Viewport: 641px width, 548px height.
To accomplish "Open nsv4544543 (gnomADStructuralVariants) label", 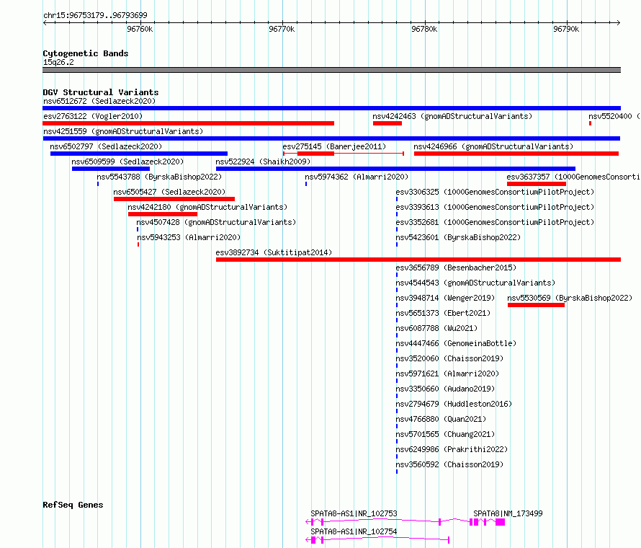I will point(475,283).
